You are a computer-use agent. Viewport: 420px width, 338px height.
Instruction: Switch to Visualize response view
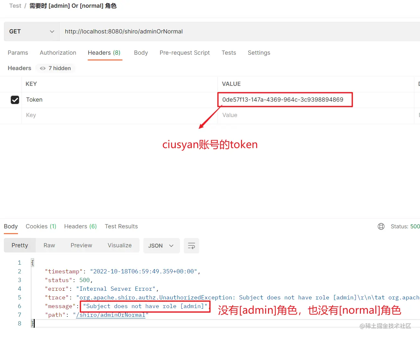(120, 245)
